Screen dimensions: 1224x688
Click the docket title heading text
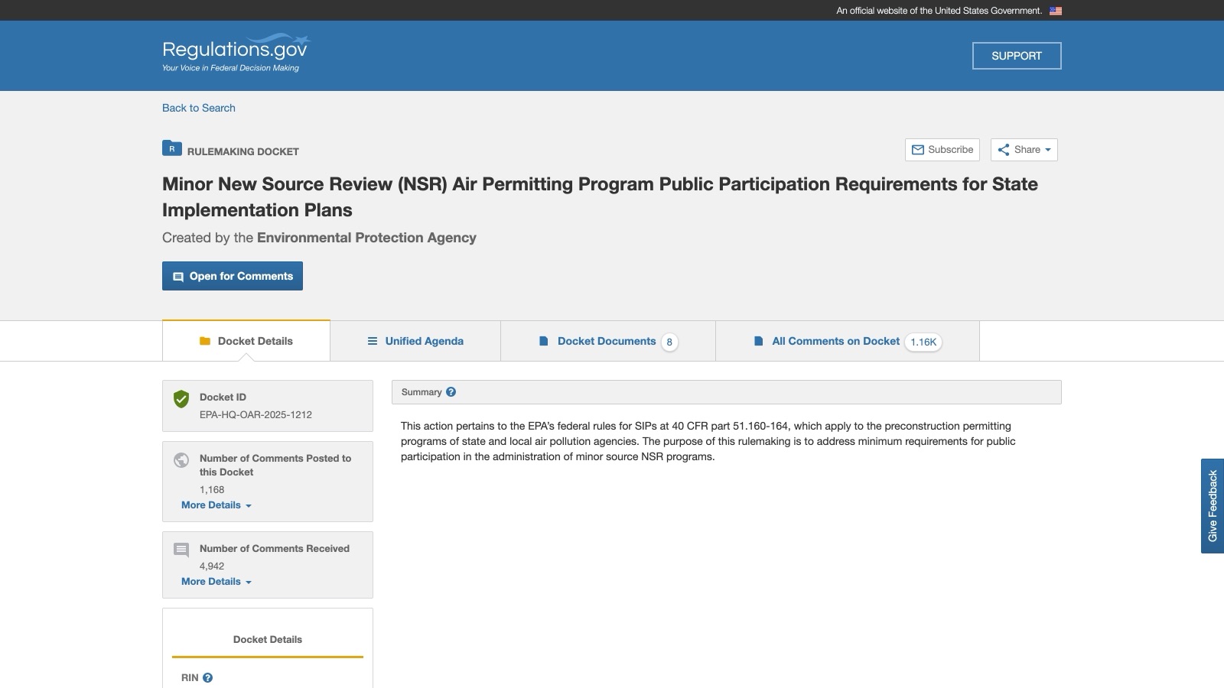tap(600, 197)
